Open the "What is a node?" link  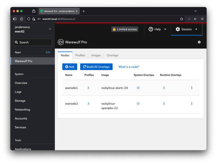tap(129, 67)
